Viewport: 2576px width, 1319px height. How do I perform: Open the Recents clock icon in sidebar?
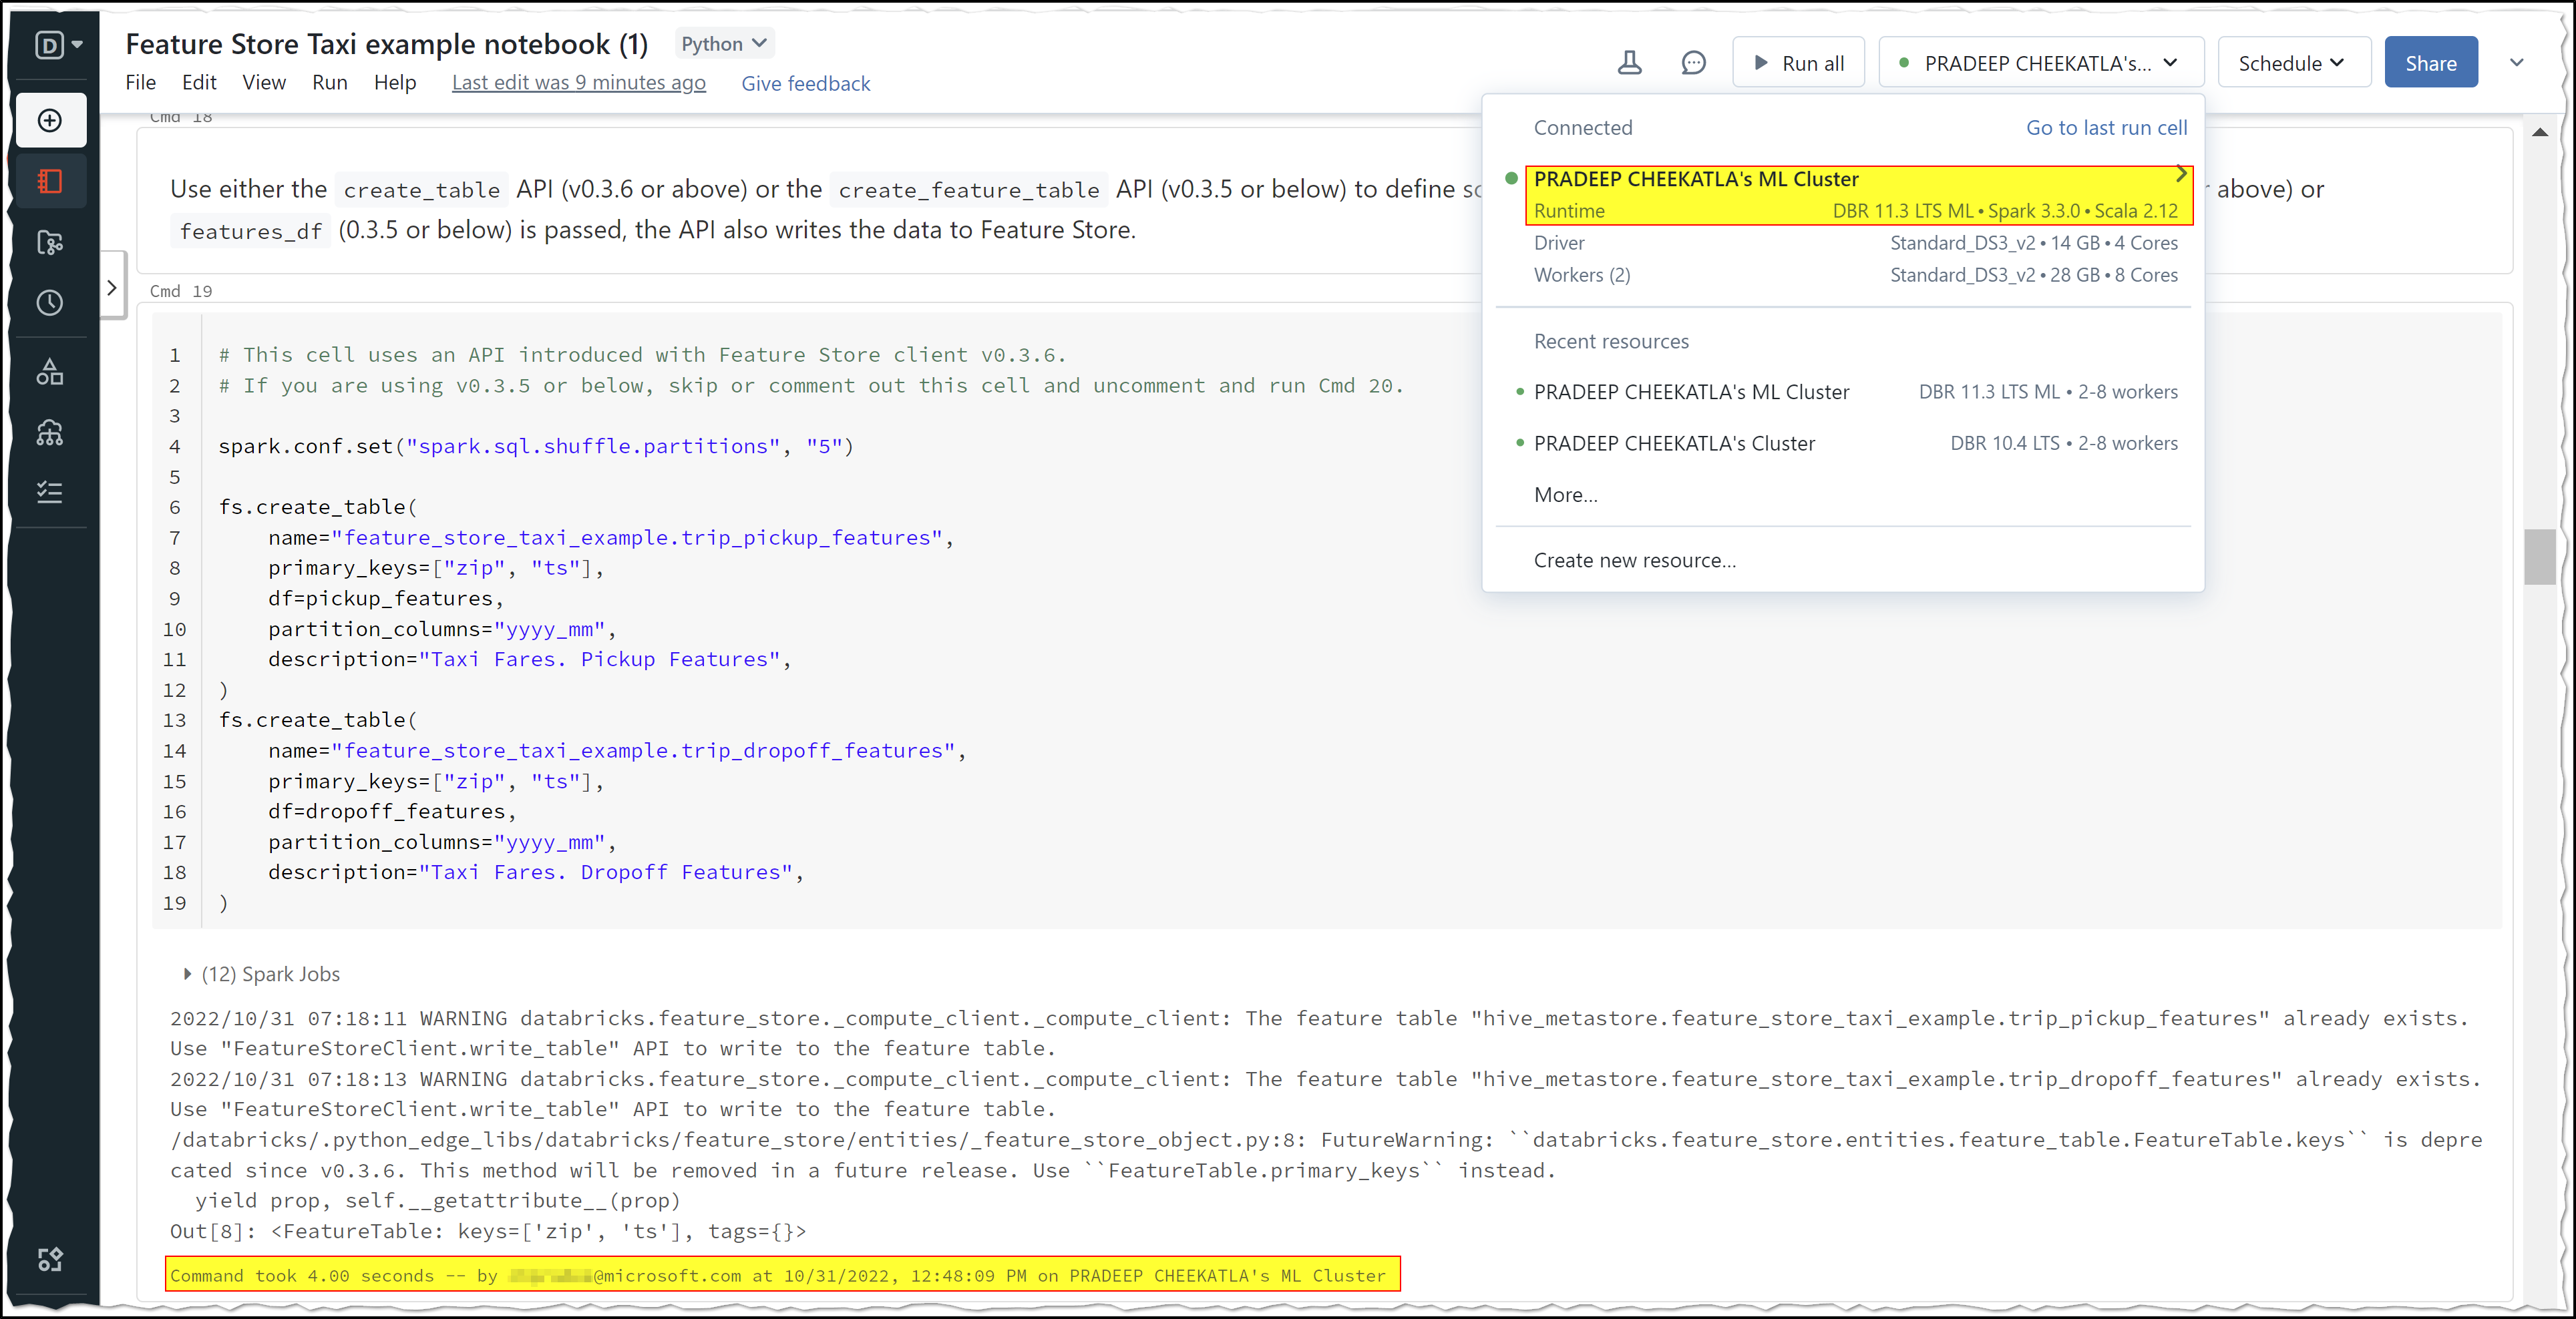pyautogui.click(x=50, y=303)
